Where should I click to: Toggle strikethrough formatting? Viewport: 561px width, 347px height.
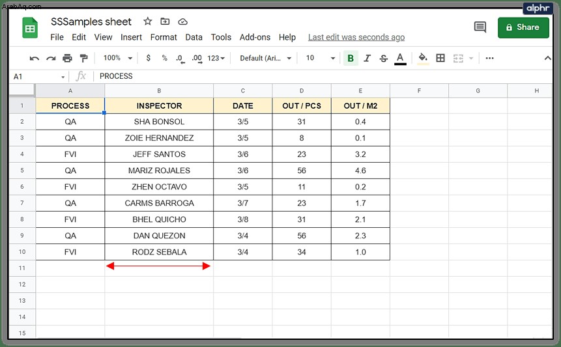[384, 58]
